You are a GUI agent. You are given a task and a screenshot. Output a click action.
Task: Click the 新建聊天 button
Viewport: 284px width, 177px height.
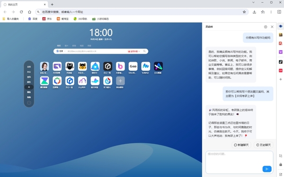(241, 145)
